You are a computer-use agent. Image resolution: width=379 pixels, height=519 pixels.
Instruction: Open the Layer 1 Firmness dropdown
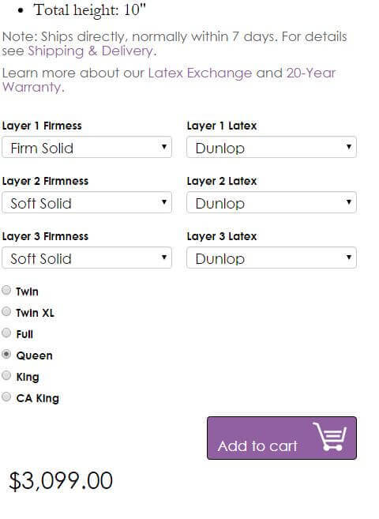(87, 147)
